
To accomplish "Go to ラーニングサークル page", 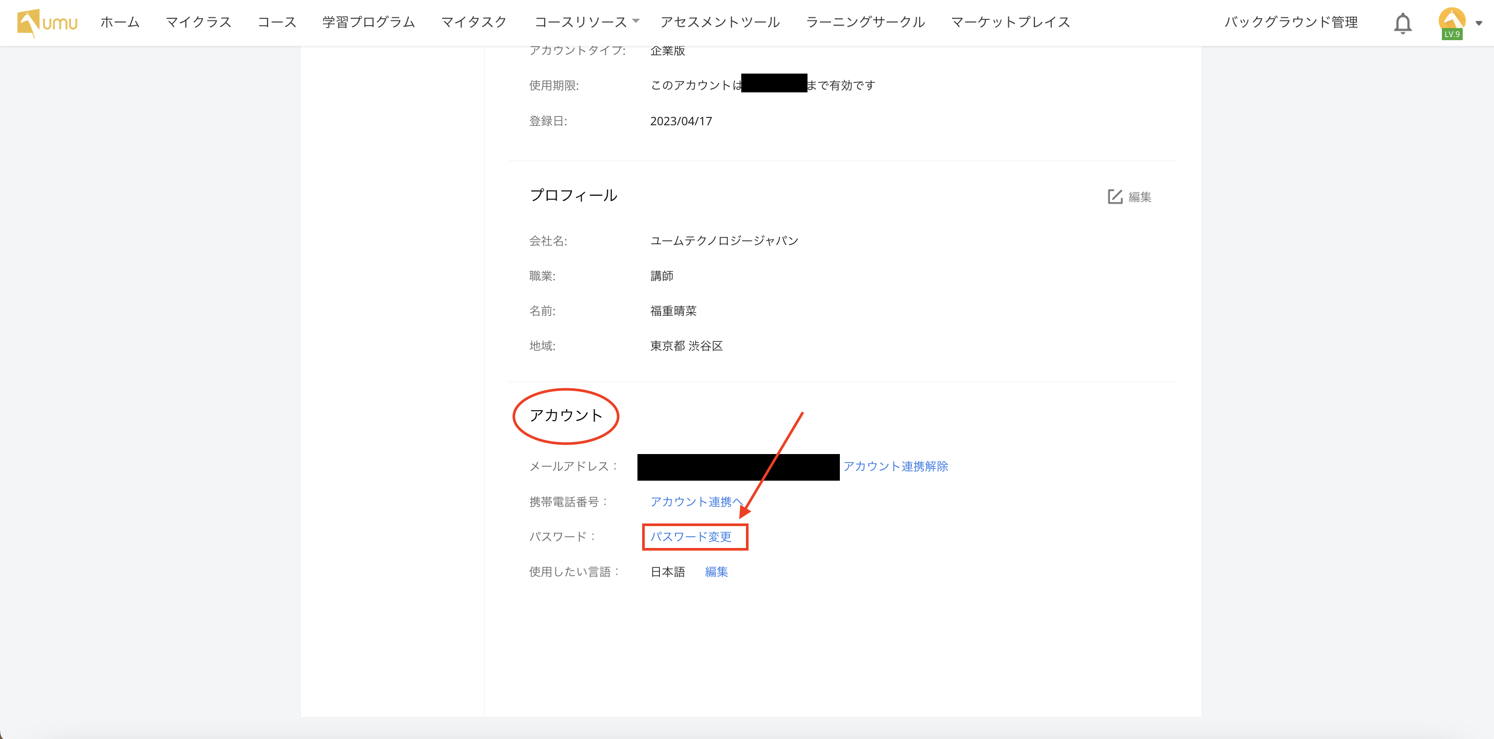I will 865,22.
